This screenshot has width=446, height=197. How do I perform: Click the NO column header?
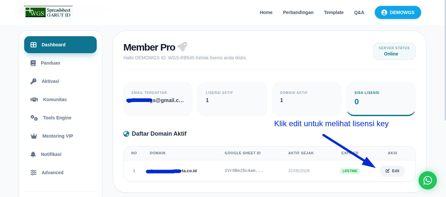click(x=134, y=153)
